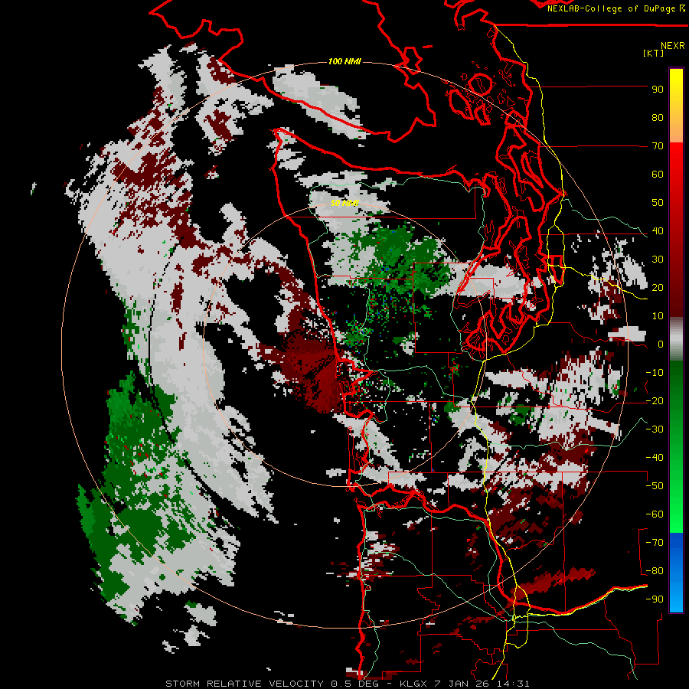The height and width of the screenshot is (689, 689).
Task: Select the -70 knot scale label
Action: (x=655, y=543)
